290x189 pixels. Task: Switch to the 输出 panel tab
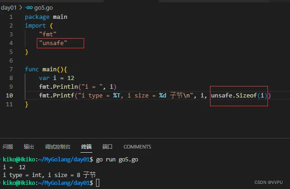coord(29,147)
